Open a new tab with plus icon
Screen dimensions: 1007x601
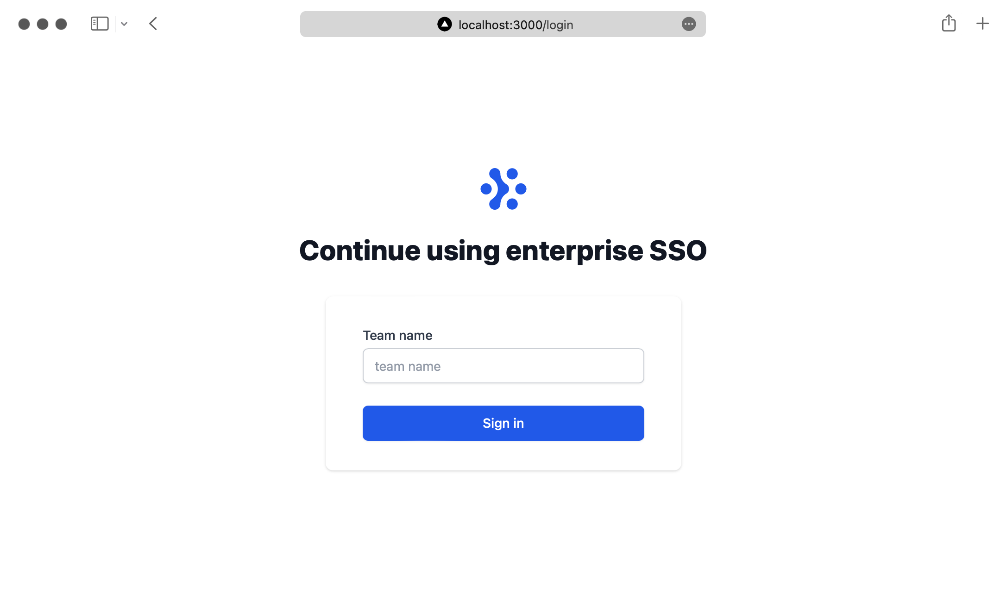(982, 24)
